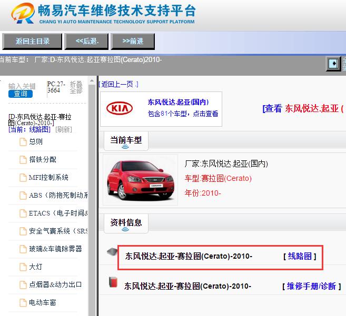Open 电动车窗 in the tree
The image size is (346, 316).
click(x=43, y=302)
